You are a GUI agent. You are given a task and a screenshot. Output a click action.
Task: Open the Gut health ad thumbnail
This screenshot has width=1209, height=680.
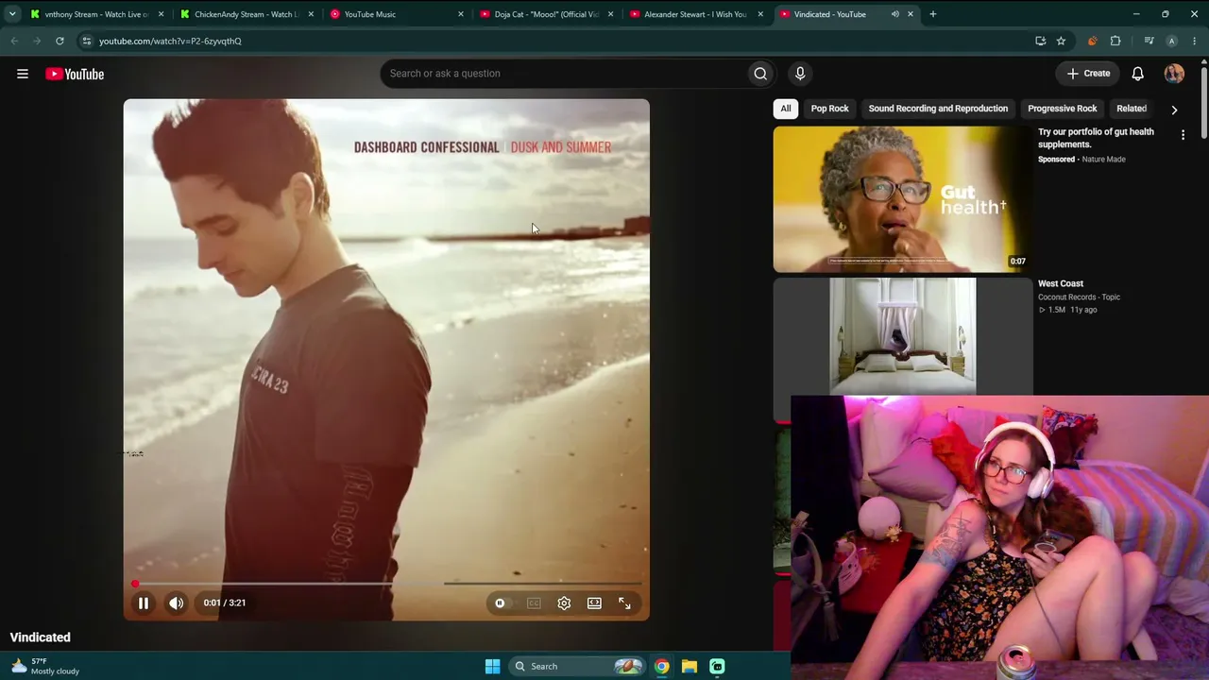[x=903, y=199]
